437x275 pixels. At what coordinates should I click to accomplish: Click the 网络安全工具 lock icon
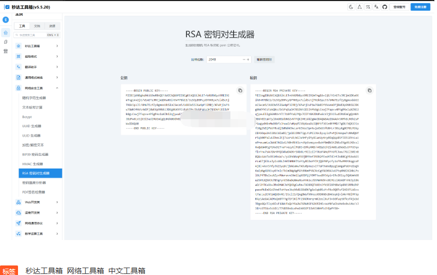[x=19, y=88]
